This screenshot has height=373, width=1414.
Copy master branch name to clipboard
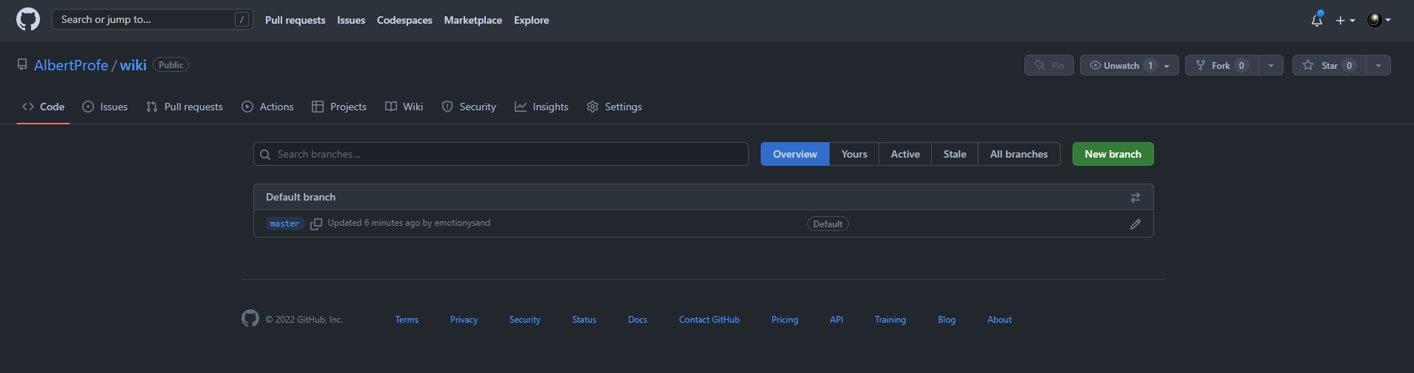[316, 224]
